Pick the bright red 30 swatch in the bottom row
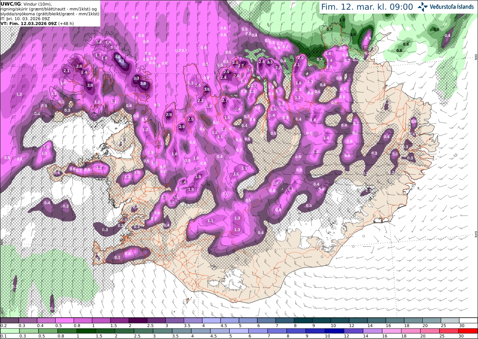Screen dimensions: 478x339 pyautogui.click(x=468, y=331)
